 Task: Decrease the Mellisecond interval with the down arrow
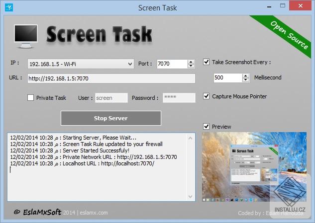(x=246, y=80)
